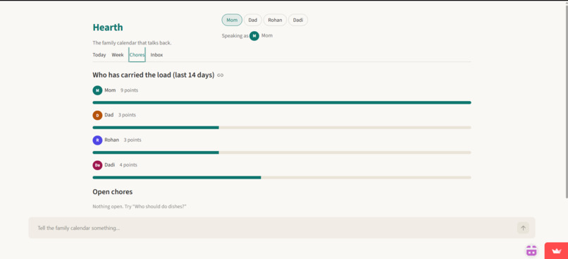Image resolution: width=568 pixels, height=259 pixels.
Task: Switch speaker to Dad
Action: click(252, 20)
